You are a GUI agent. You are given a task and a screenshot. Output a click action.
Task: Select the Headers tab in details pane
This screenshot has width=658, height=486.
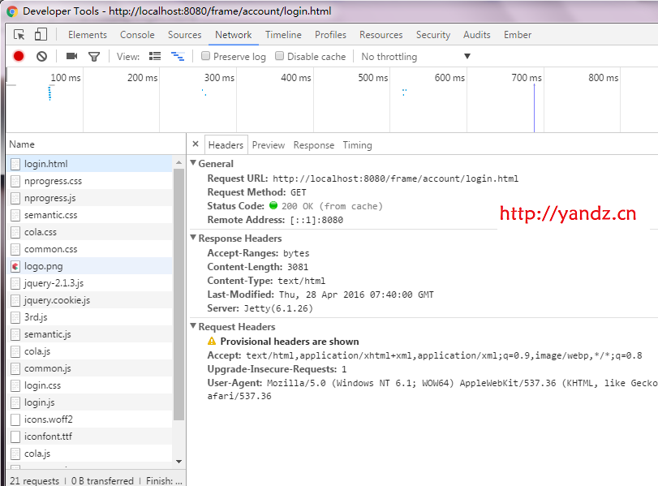click(226, 145)
